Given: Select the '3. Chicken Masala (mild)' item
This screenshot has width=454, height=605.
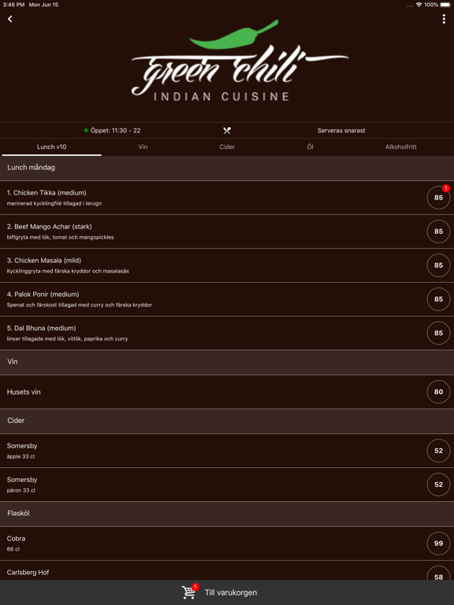Looking at the screenshot, I should coord(44,261).
